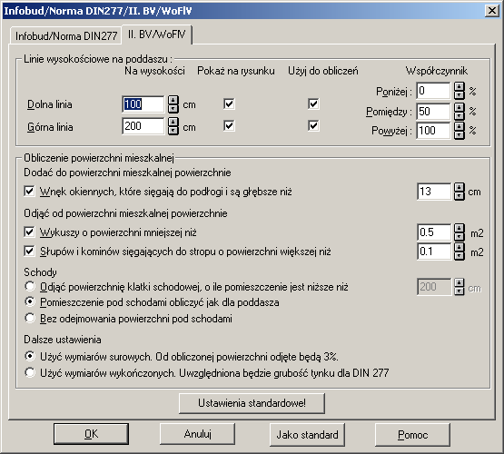Viewport: 504px width, 454px height.
Task: Increase window niche depth with up arrow
Action: (x=460, y=187)
